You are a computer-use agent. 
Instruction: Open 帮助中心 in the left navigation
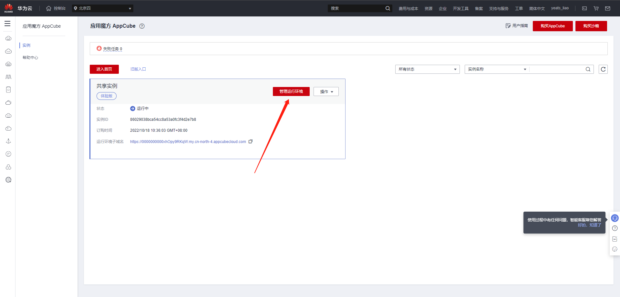(x=30, y=58)
